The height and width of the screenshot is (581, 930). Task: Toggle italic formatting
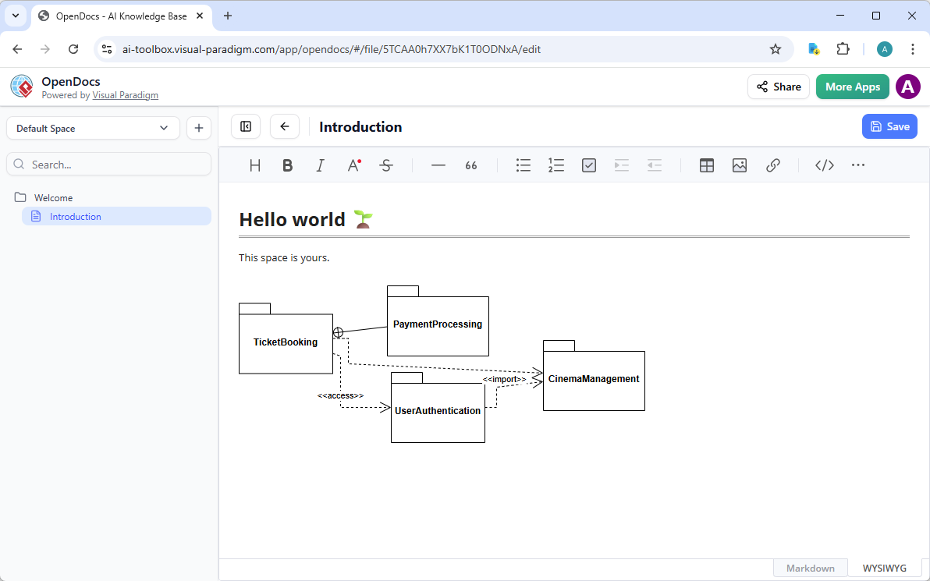[320, 165]
